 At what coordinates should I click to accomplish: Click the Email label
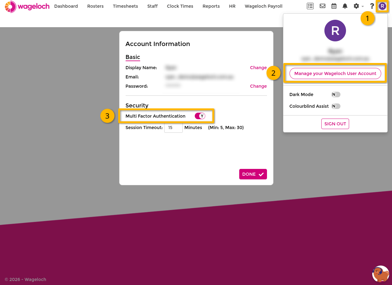tap(132, 77)
